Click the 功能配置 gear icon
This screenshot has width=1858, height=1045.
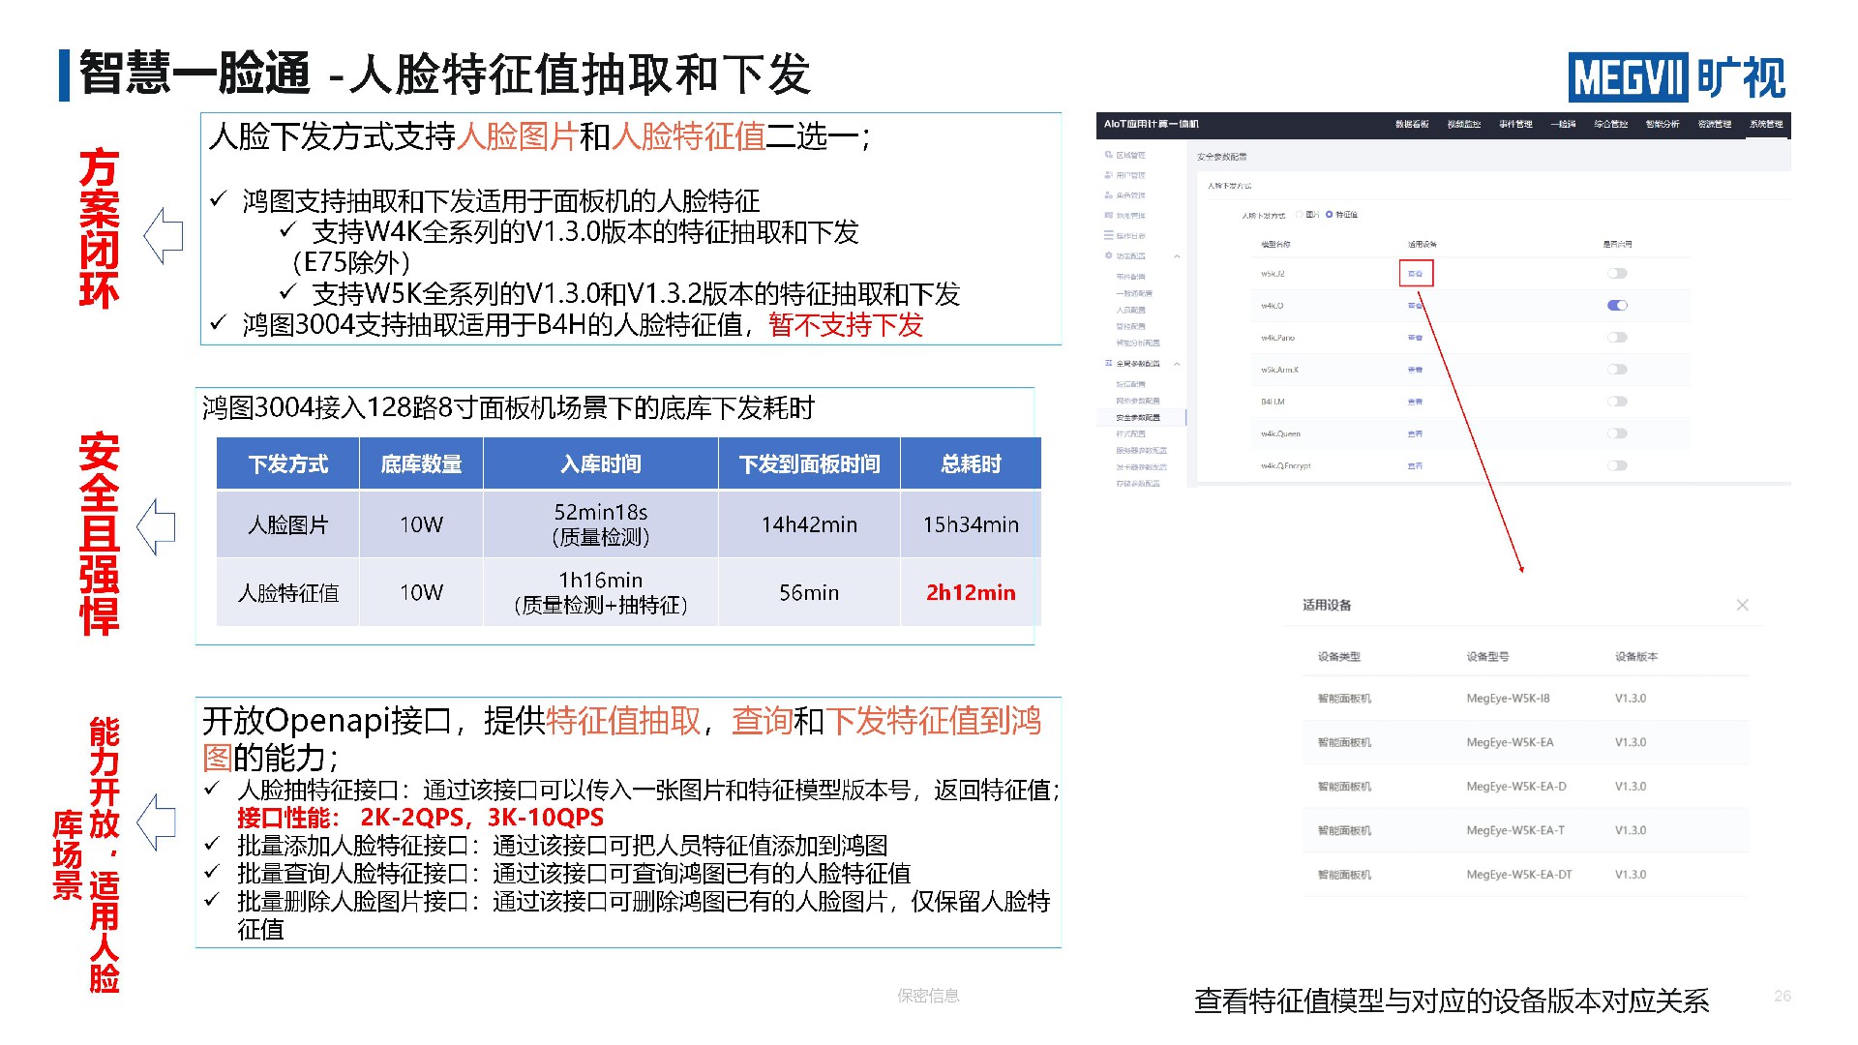(x=1109, y=255)
